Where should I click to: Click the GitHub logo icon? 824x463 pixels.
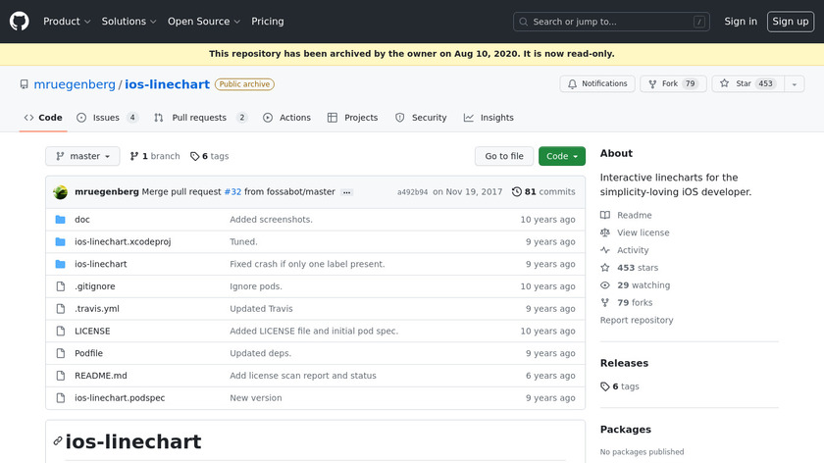[x=20, y=21]
